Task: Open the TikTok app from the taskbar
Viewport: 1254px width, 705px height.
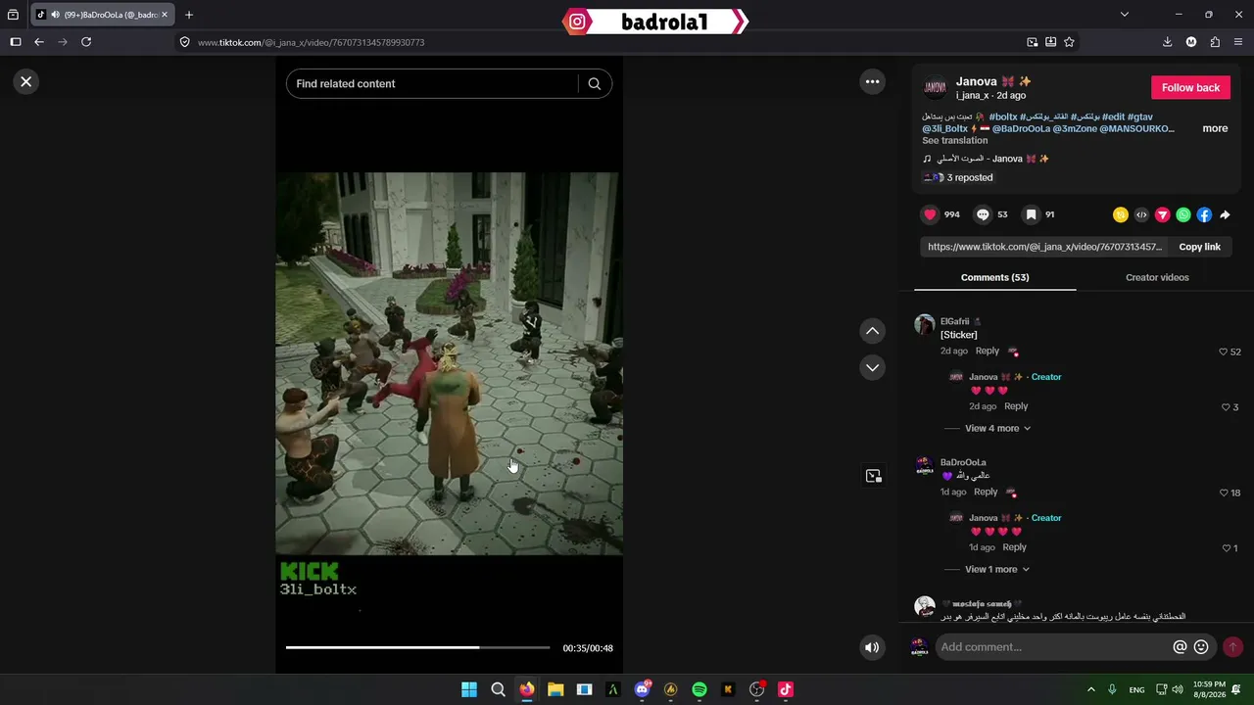Action: click(785, 689)
